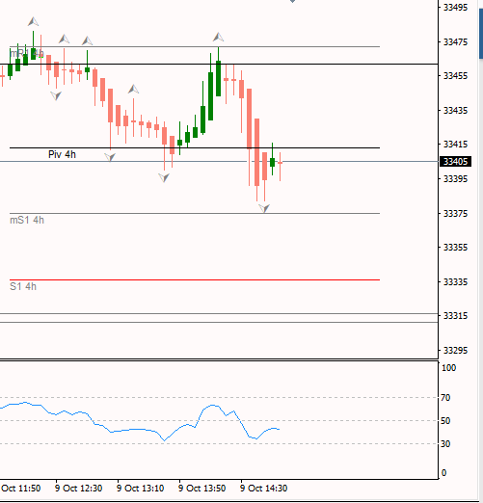The image size is (483, 503).
Task: Click the RSI 70 level label
Action: click(445, 398)
